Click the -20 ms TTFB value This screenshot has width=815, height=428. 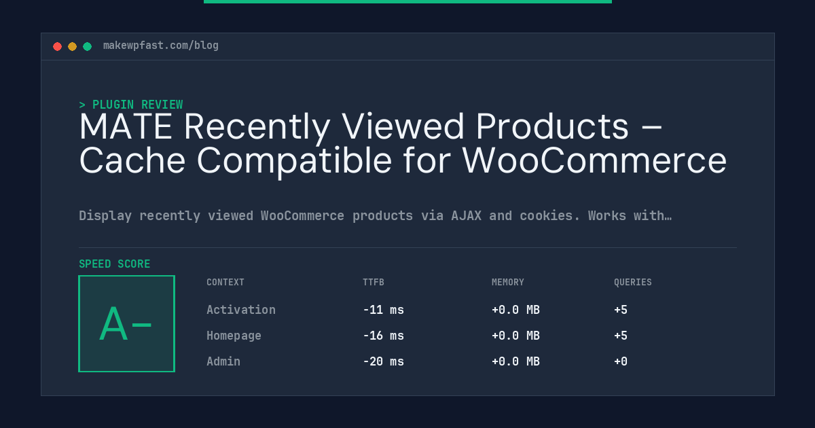[383, 361]
